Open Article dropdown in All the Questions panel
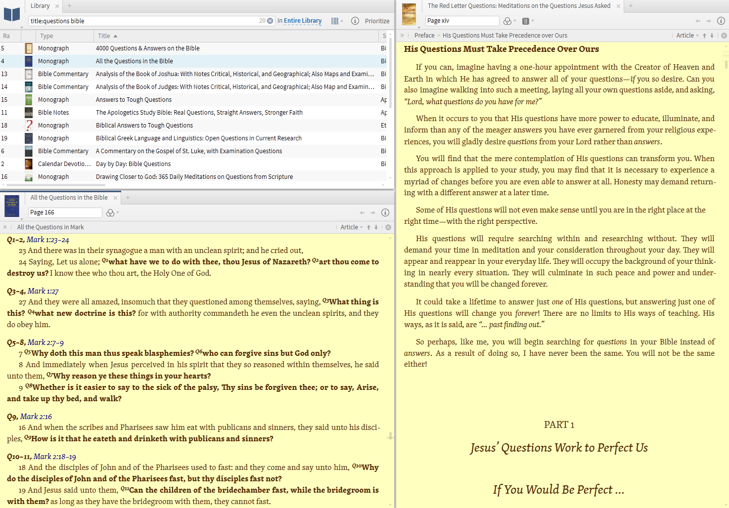The image size is (729, 508). click(352, 227)
